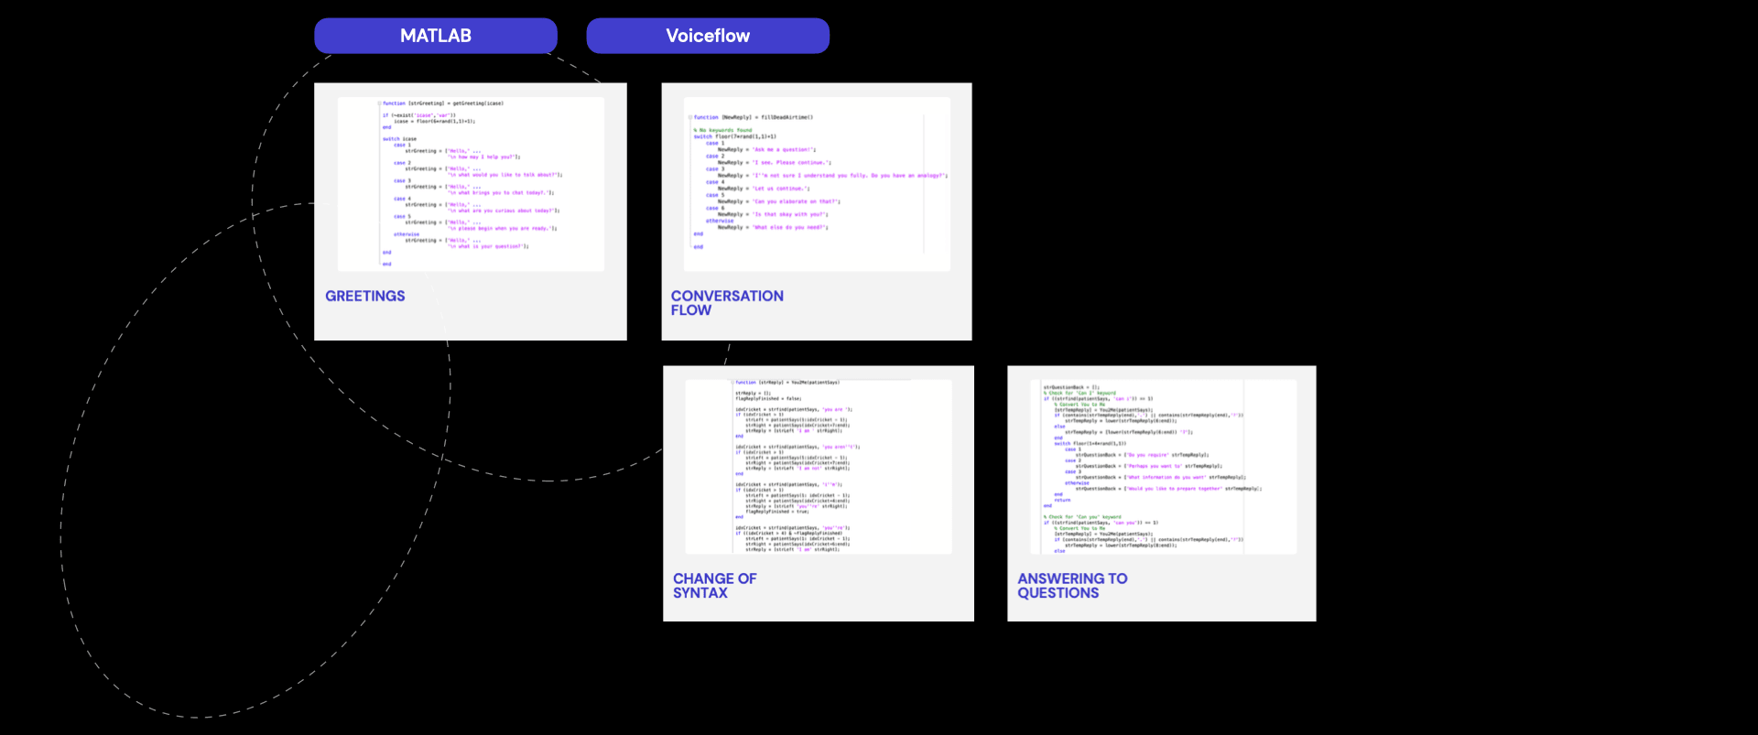Click the Voiceflow button

[708, 36]
